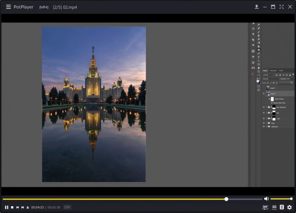Switch to the Layers tab
296x213 pixels.
265,70
